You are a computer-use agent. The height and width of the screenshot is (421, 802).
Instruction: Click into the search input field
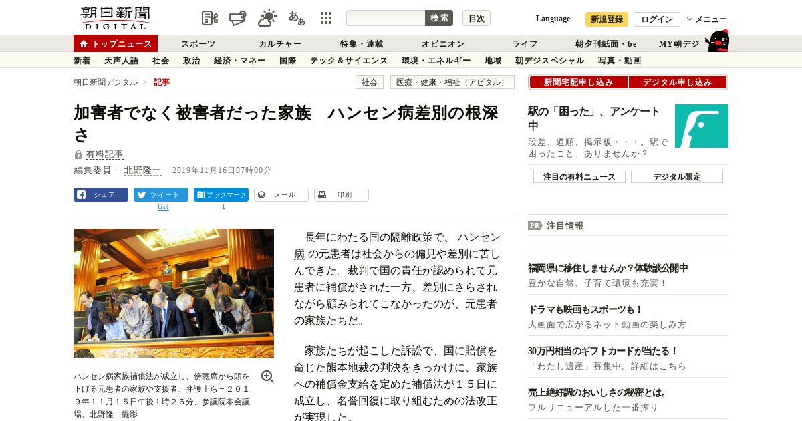tap(386, 18)
